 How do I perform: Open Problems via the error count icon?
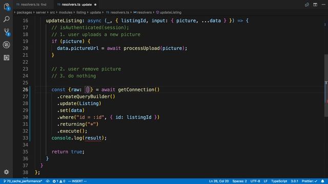coord(55,181)
